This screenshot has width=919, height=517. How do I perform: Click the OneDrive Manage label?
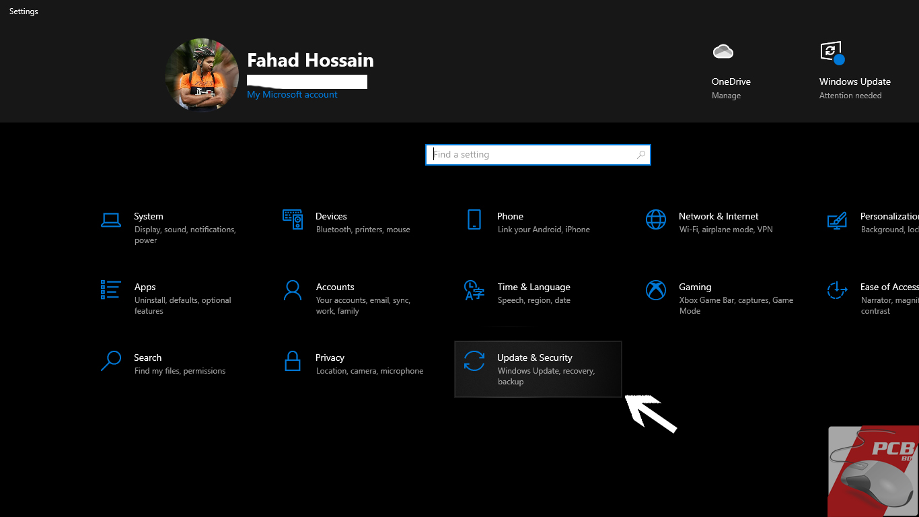point(726,96)
